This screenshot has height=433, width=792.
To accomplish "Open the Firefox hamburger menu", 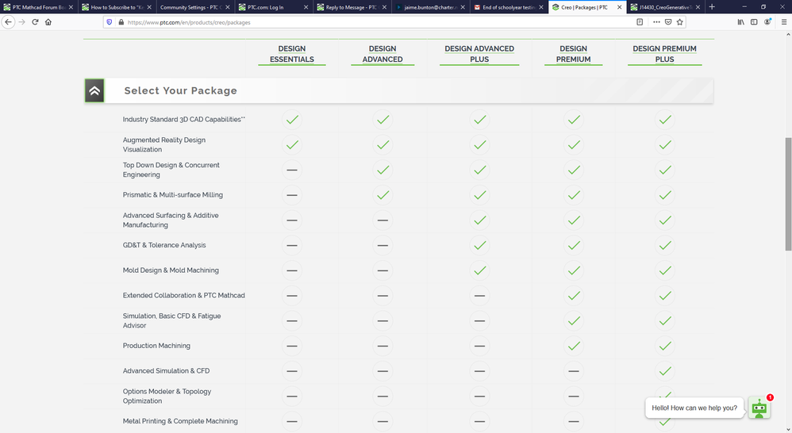I will pyautogui.click(x=784, y=22).
